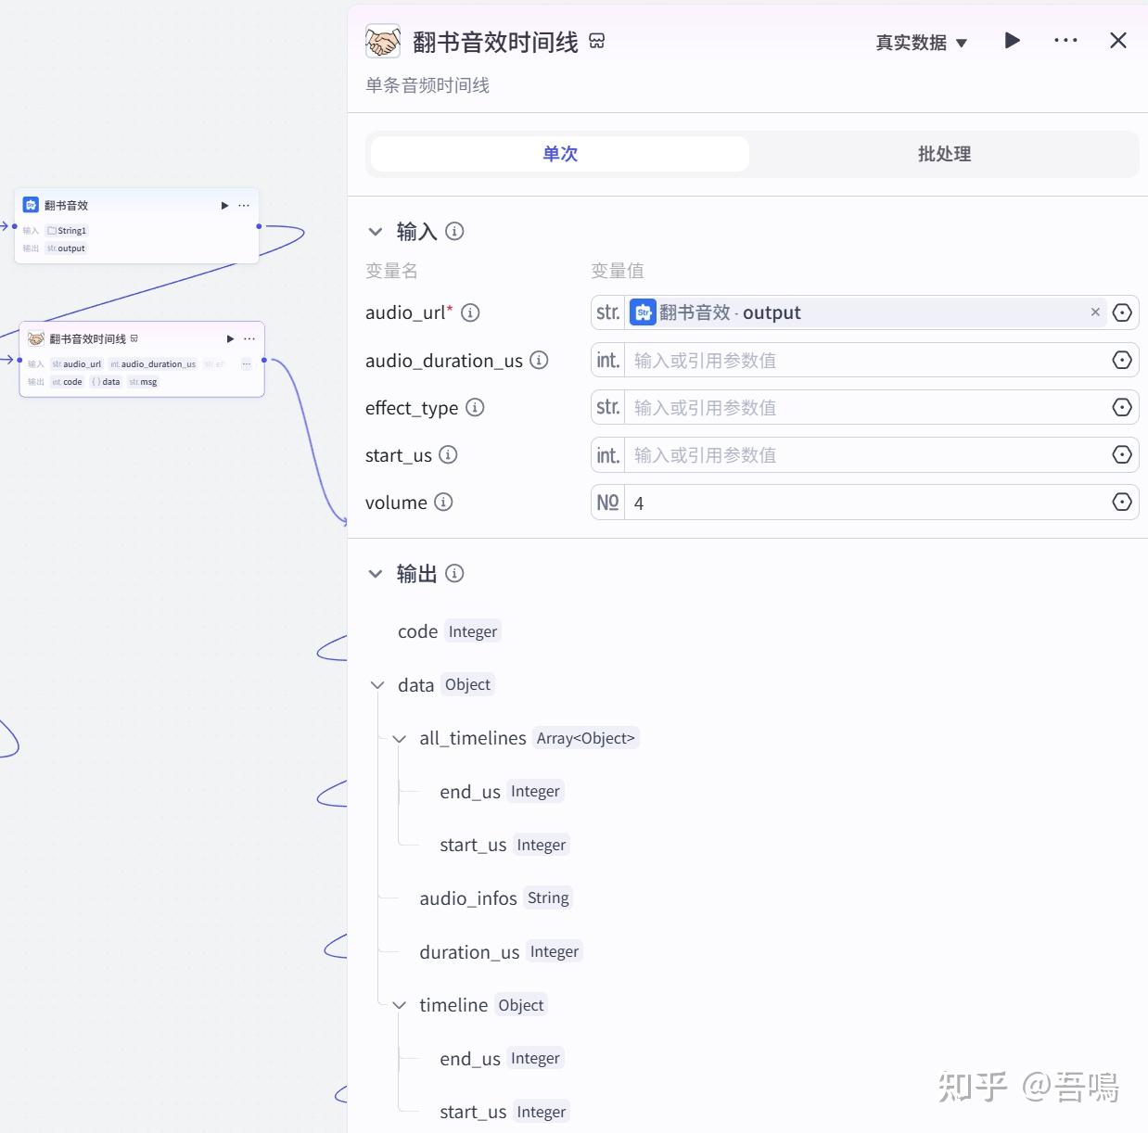Select the duration_us Integer output

[x=500, y=951]
